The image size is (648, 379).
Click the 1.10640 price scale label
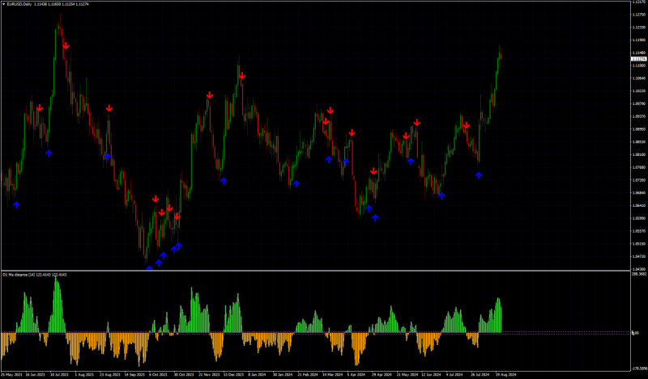click(638, 78)
